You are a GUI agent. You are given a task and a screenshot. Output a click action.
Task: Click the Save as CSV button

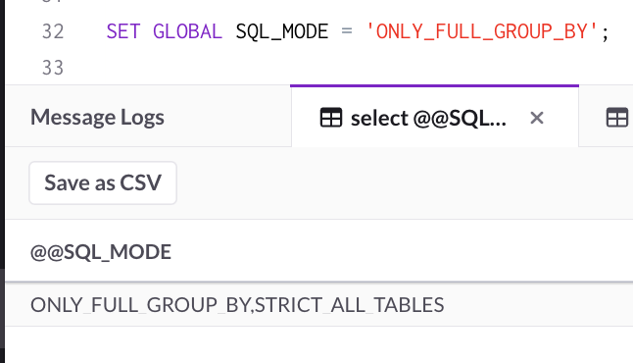coord(103,182)
